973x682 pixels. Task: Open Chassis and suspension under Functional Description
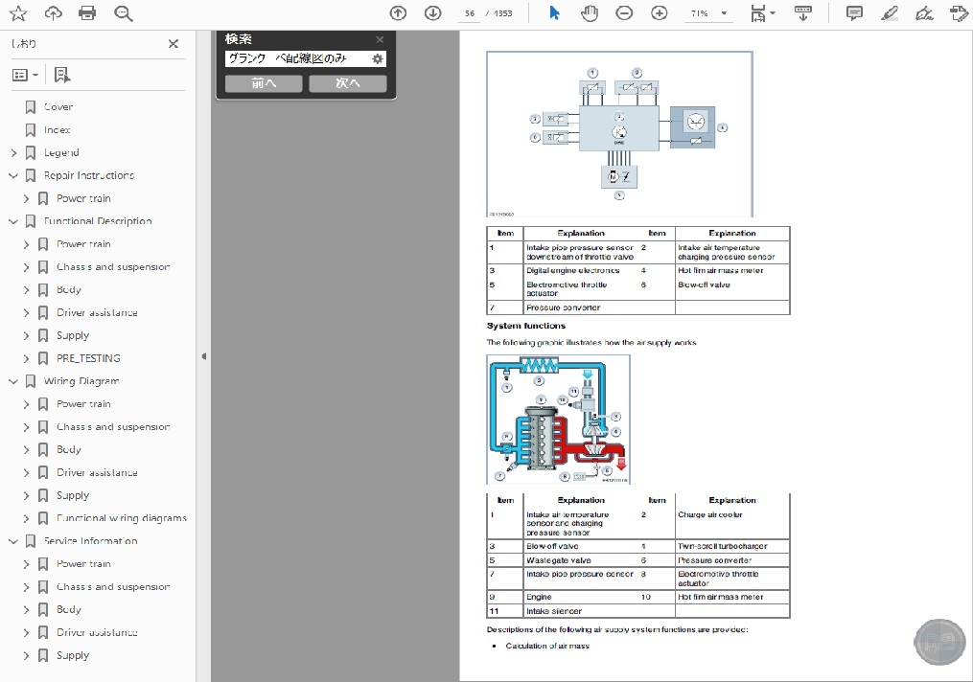pyautogui.click(x=113, y=267)
